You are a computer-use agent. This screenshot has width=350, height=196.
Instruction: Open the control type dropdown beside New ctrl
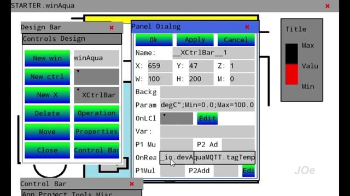pyautogui.click(x=96, y=77)
